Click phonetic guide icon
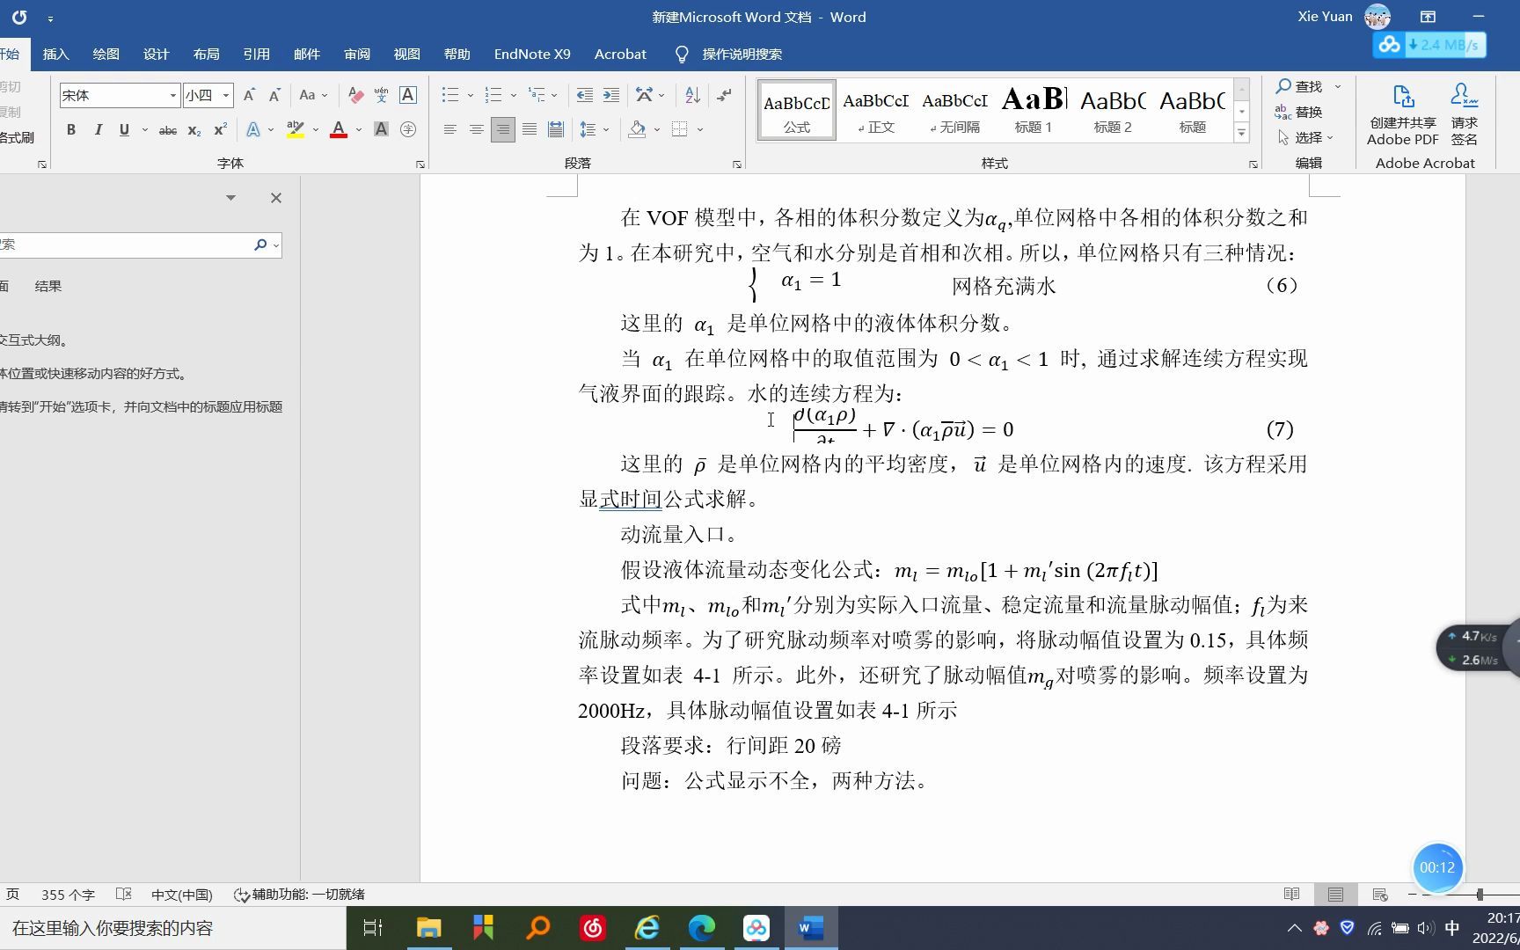Image resolution: width=1520 pixels, height=950 pixels. pos(381,95)
